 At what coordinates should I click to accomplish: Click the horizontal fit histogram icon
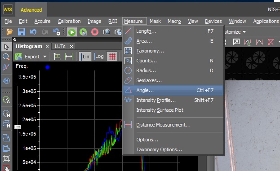69,57
